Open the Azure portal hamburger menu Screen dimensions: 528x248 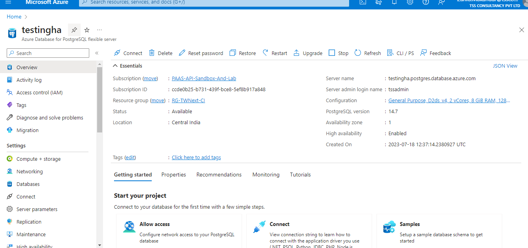pyautogui.click(x=9, y=2)
